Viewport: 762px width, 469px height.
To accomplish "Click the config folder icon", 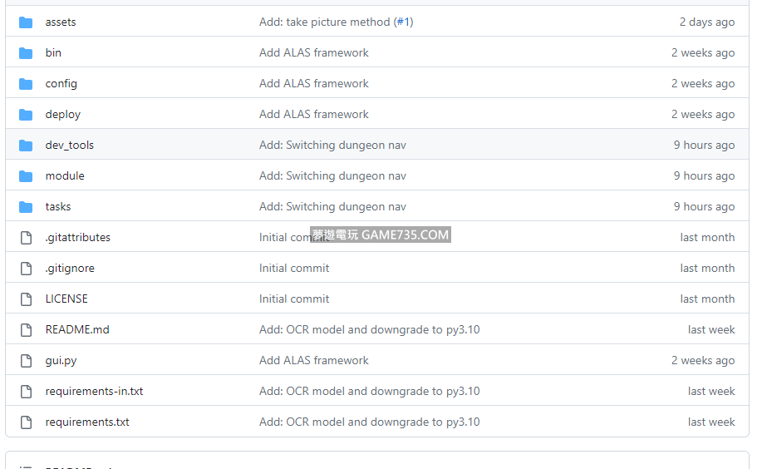I will [26, 84].
